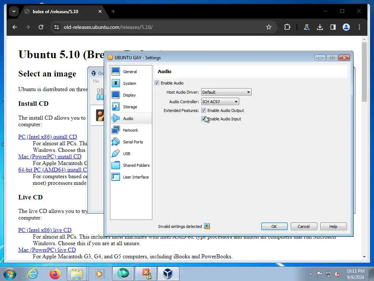Open Chrome extensions puzzle icon
Screen dimensions: 374x281
[287, 27]
